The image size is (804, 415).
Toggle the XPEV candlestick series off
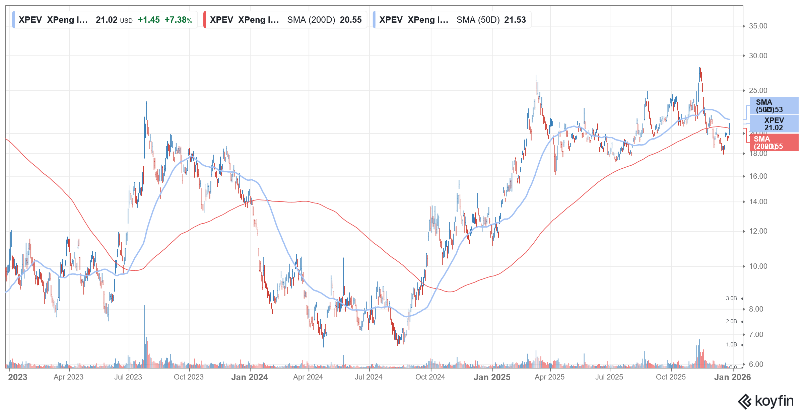point(13,20)
